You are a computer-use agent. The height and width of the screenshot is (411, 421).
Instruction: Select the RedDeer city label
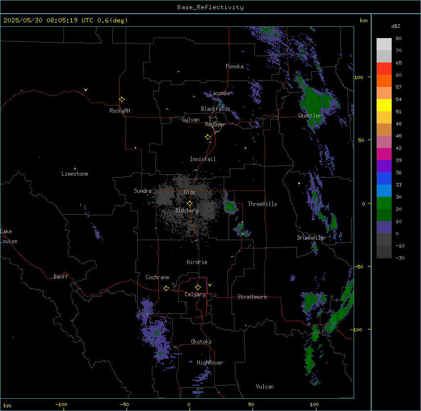[x=215, y=124]
